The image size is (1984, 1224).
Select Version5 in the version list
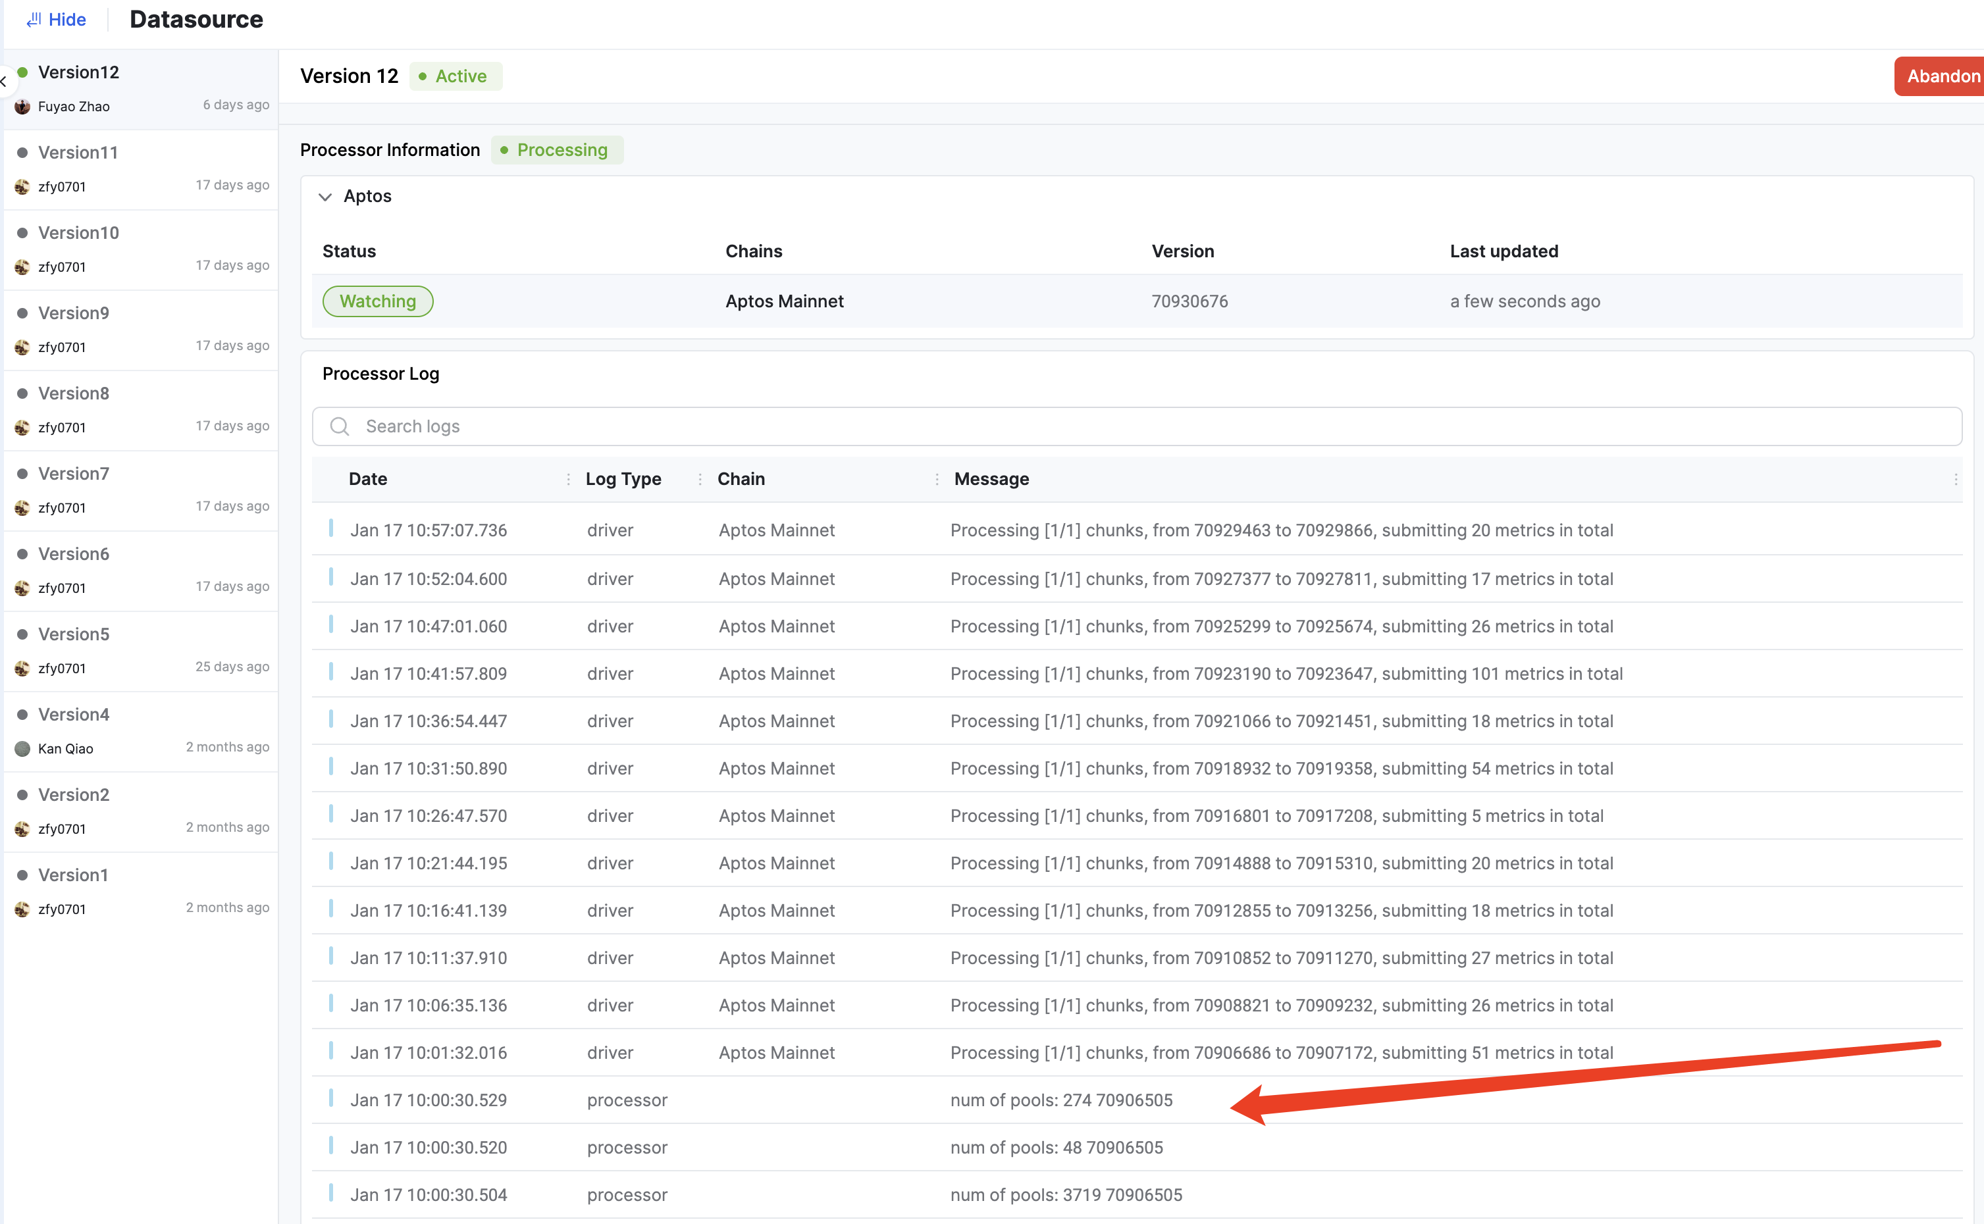(x=74, y=634)
